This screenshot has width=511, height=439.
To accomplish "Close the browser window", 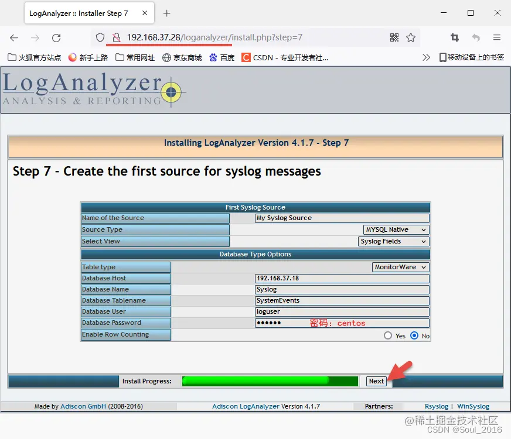I will (x=498, y=13).
